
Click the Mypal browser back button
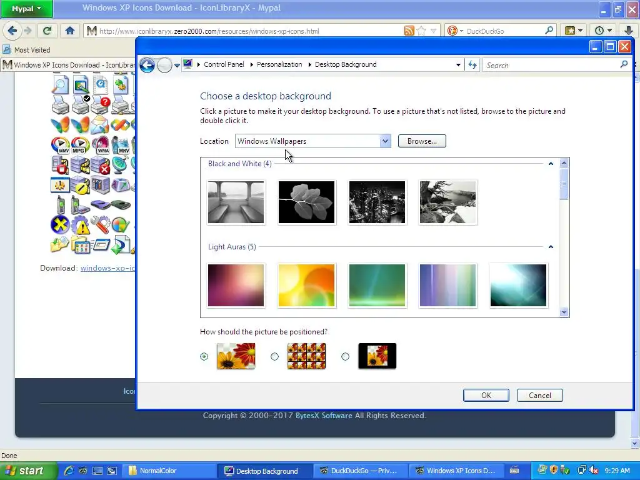(x=12, y=31)
